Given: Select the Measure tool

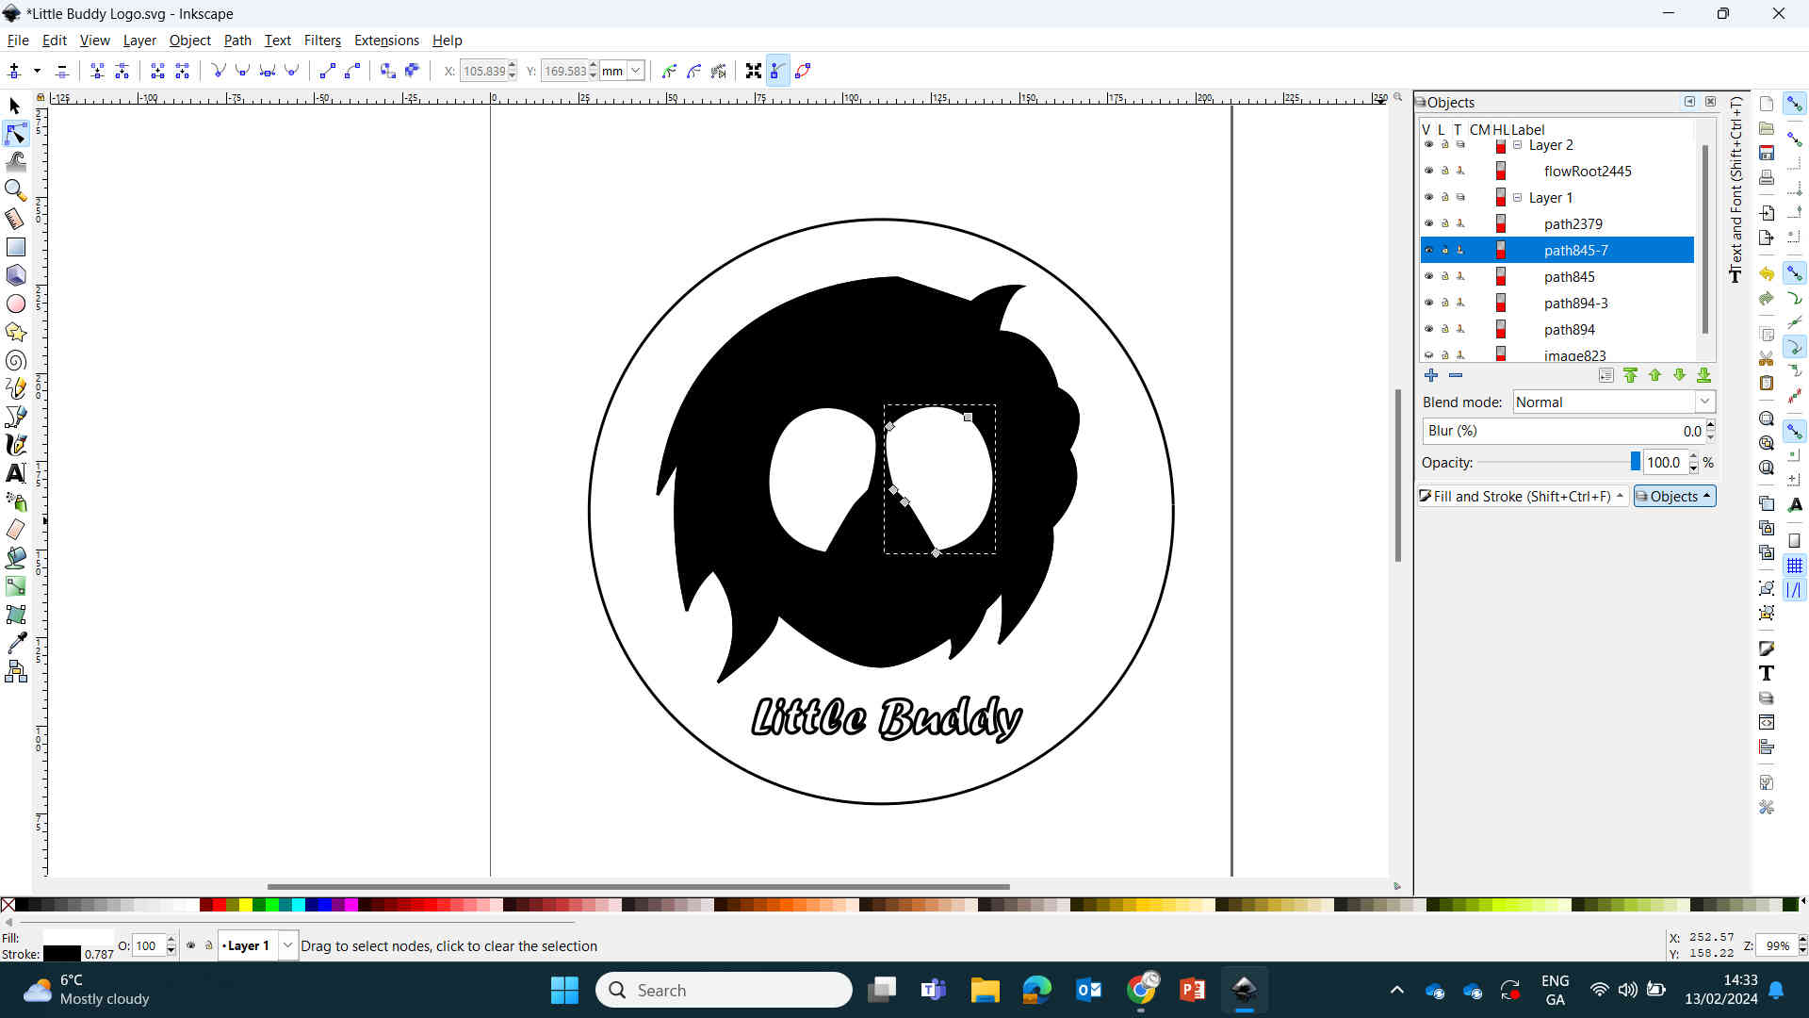Looking at the screenshot, I should click(15, 219).
